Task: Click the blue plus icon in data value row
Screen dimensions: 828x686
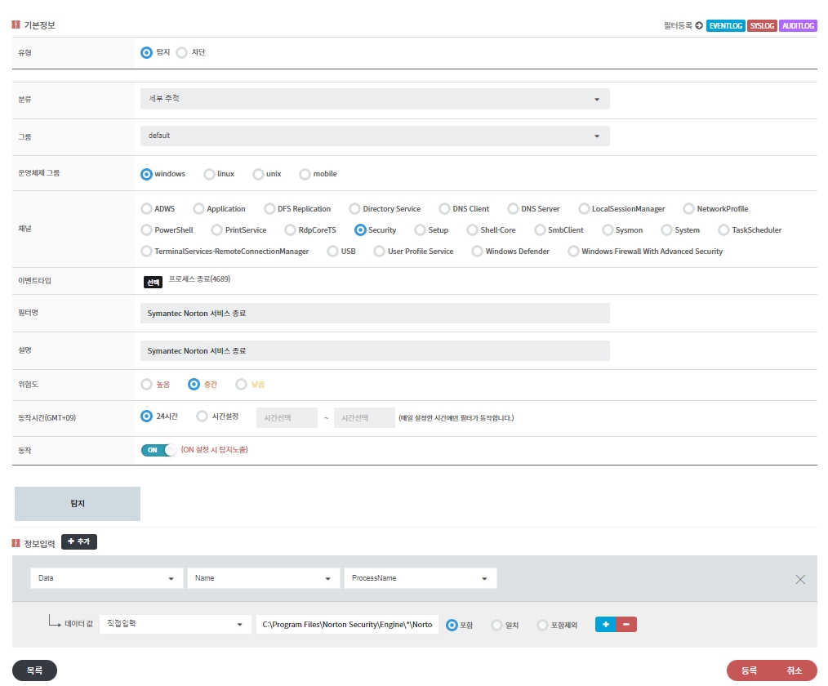Action: (x=605, y=625)
